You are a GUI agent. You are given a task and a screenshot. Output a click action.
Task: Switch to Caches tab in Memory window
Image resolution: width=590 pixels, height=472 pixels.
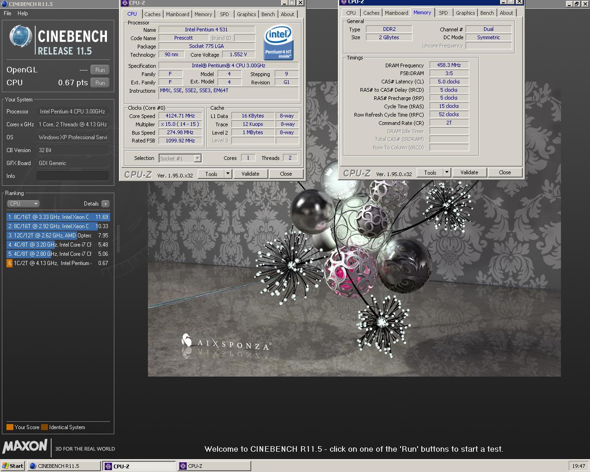coord(372,13)
